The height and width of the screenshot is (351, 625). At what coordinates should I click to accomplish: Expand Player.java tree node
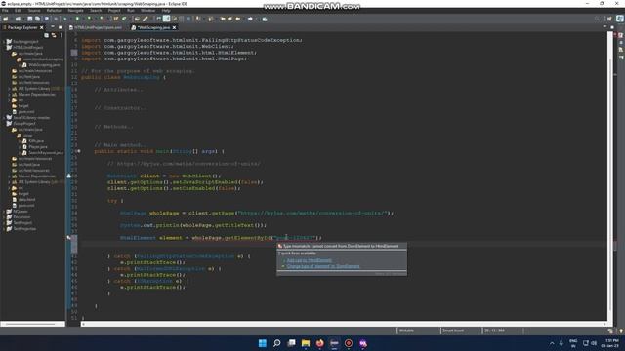[20, 147]
